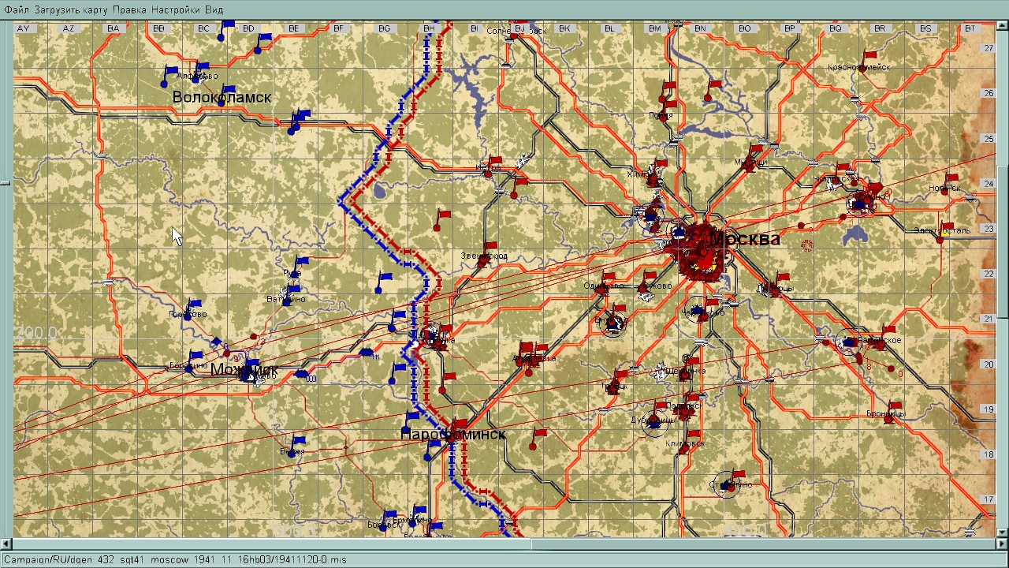Click the Москва city label

coord(745,238)
